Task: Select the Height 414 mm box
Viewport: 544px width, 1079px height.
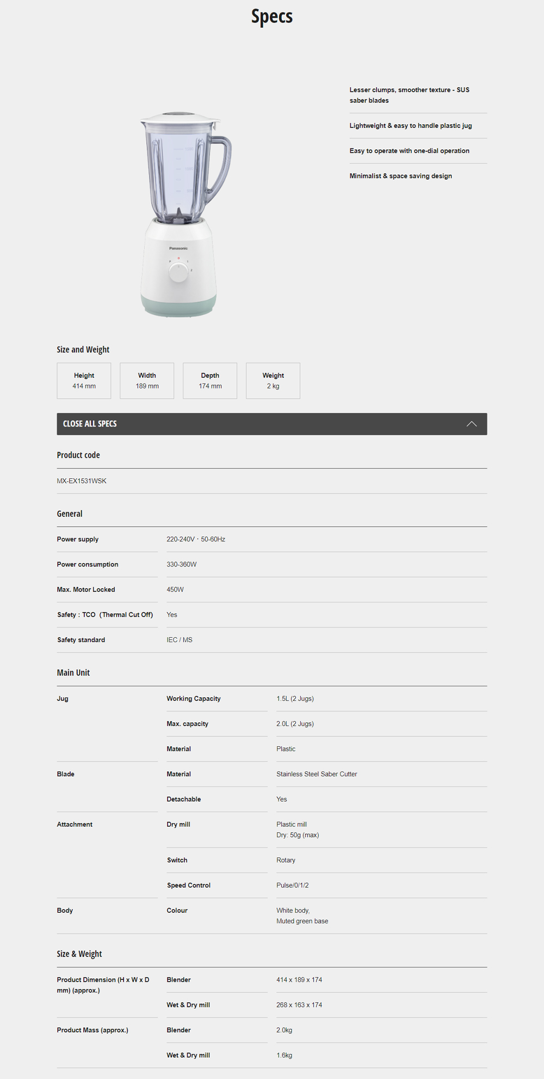Action: (x=84, y=381)
